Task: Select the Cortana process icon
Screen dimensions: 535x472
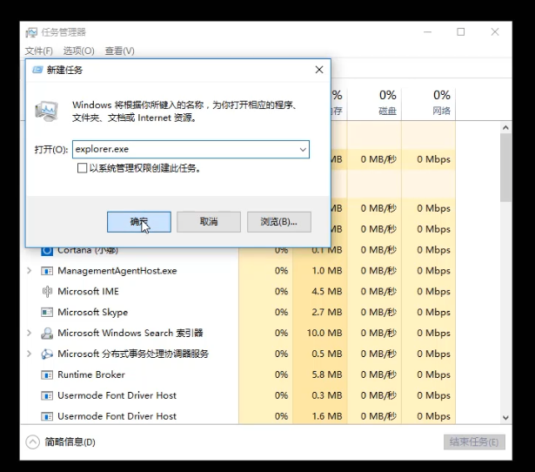Action: [x=47, y=250]
